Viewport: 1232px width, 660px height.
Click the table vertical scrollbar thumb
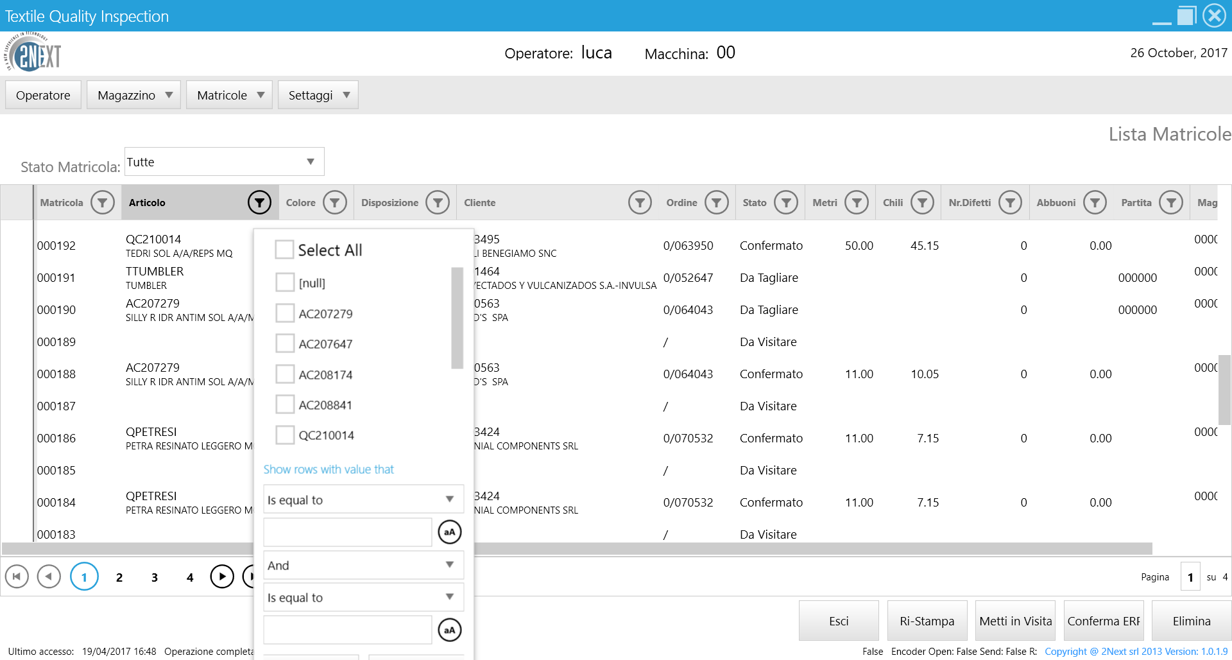point(1224,390)
